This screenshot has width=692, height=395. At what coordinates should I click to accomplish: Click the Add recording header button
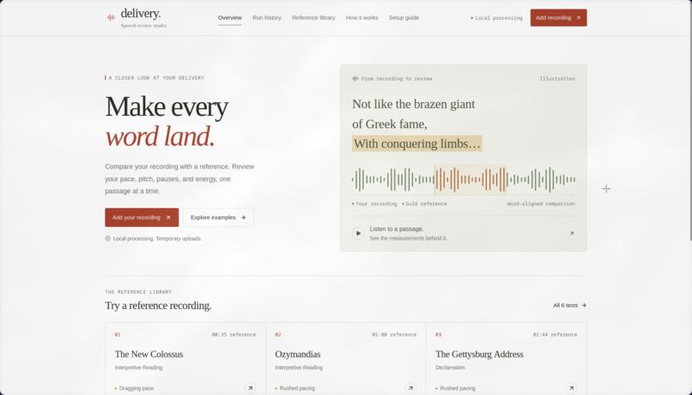point(558,18)
